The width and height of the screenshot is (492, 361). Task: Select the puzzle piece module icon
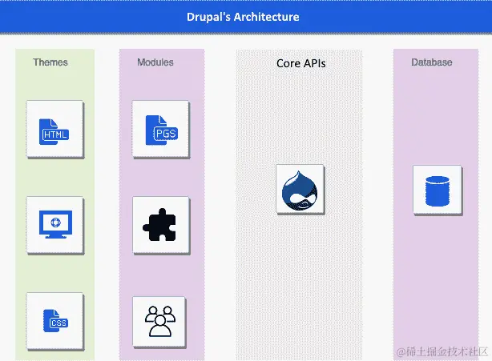[161, 225]
